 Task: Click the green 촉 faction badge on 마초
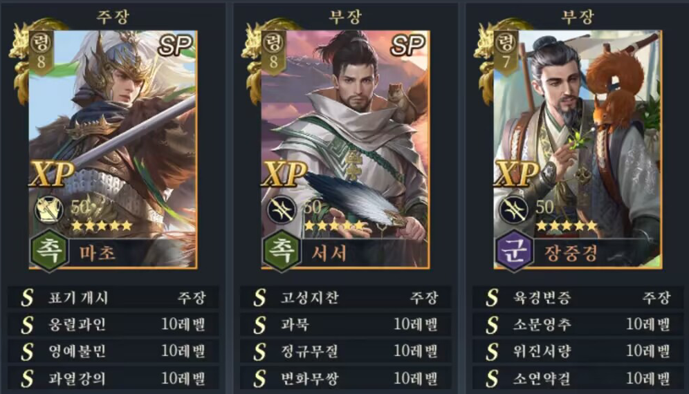[x=49, y=249]
